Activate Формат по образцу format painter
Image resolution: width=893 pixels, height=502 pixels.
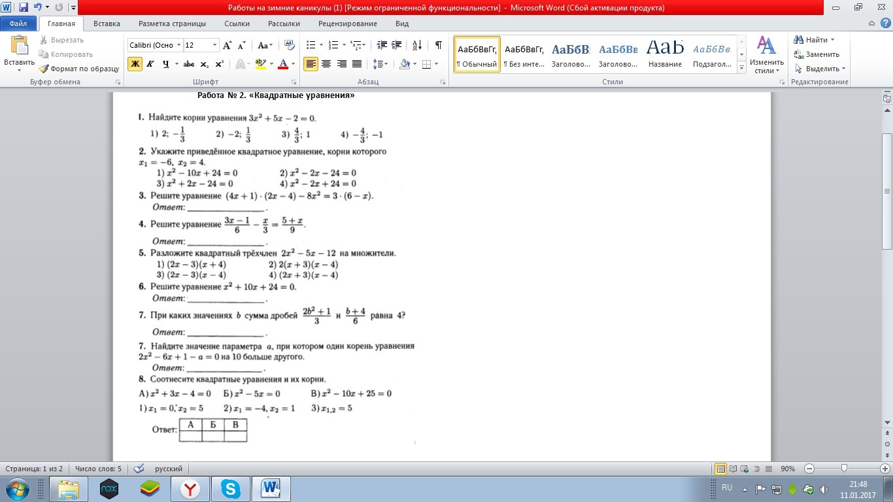[79, 69]
